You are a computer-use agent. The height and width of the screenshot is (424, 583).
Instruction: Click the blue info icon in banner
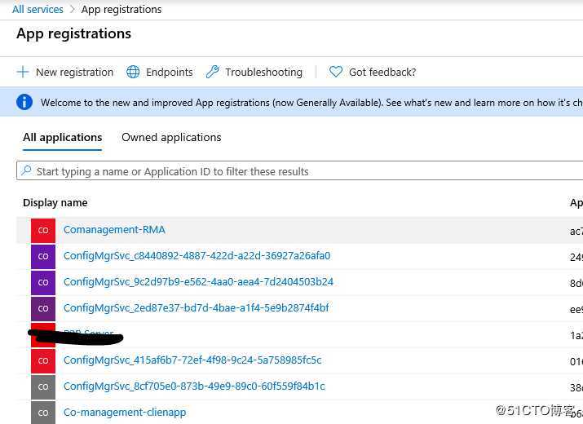24,102
